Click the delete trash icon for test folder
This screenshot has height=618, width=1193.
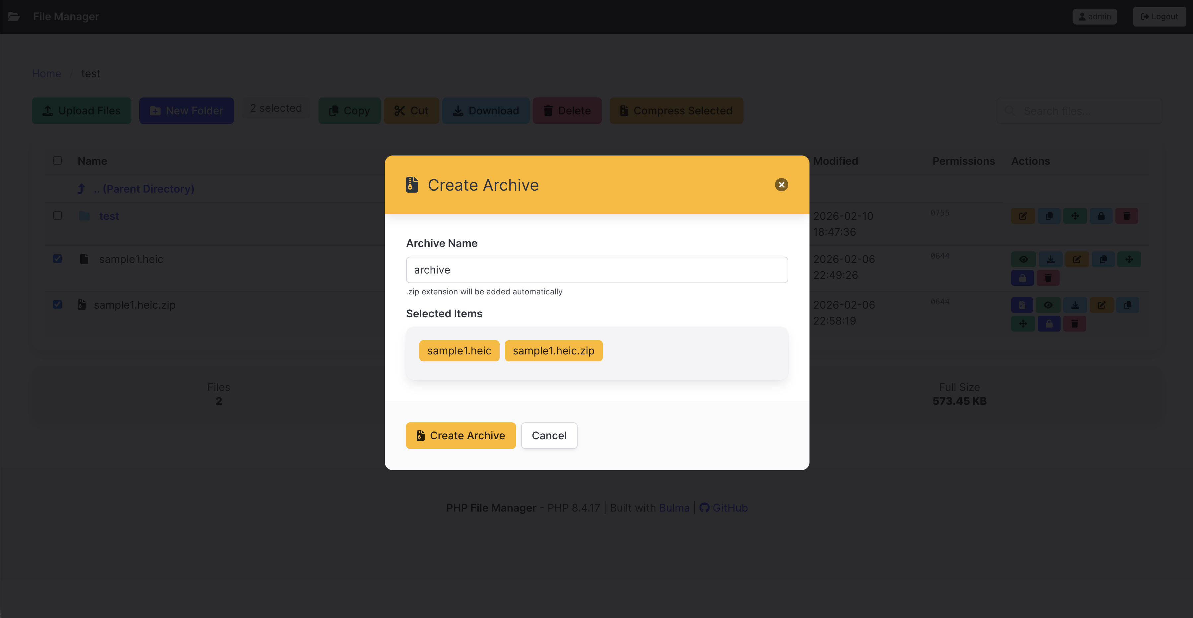[1127, 216]
